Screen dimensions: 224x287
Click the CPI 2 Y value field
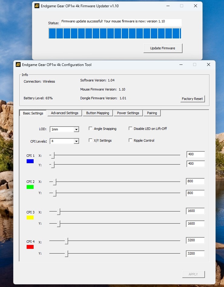[x=195, y=193]
